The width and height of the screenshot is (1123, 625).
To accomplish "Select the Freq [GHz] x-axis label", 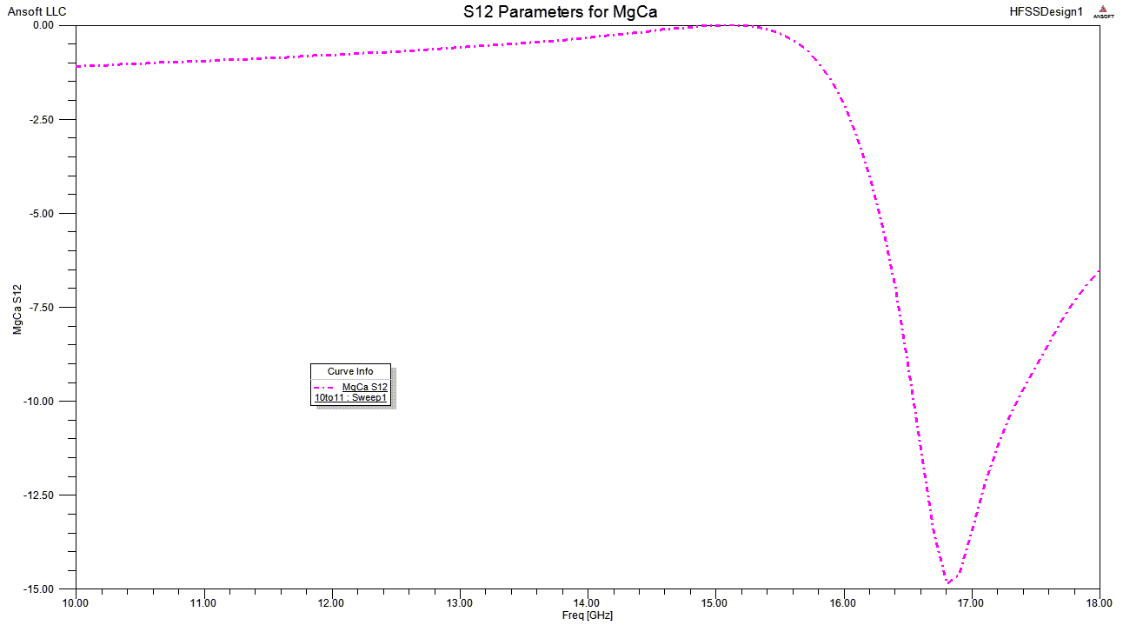I will [x=587, y=615].
